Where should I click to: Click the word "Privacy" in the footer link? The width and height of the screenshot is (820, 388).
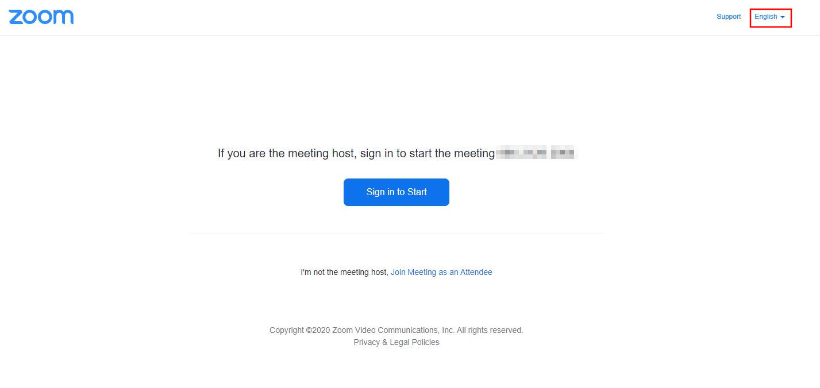point(367,342)
